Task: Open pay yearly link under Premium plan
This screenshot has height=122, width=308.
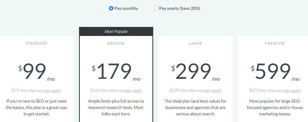Action: [293, 91]
